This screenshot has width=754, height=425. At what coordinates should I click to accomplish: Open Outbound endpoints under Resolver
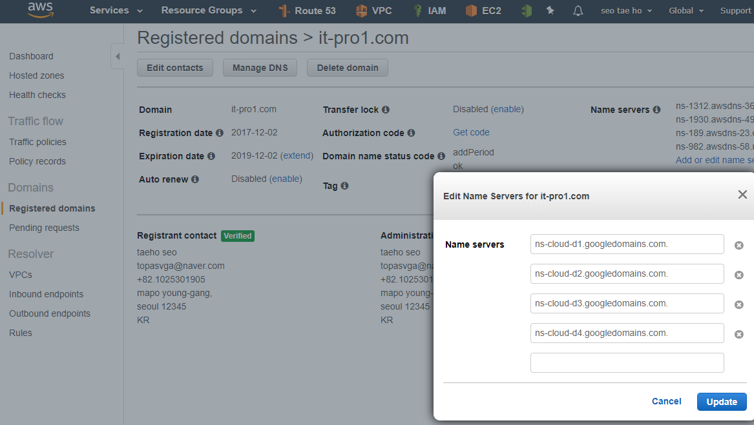(x=50, y=313)
